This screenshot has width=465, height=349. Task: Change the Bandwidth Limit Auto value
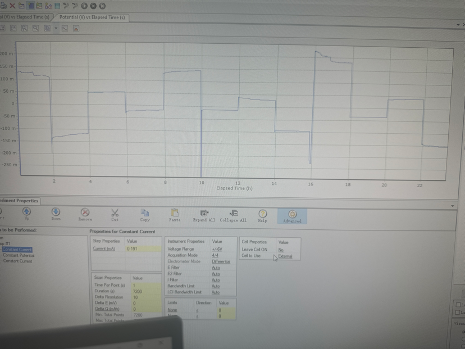click(x=216, y=286)
